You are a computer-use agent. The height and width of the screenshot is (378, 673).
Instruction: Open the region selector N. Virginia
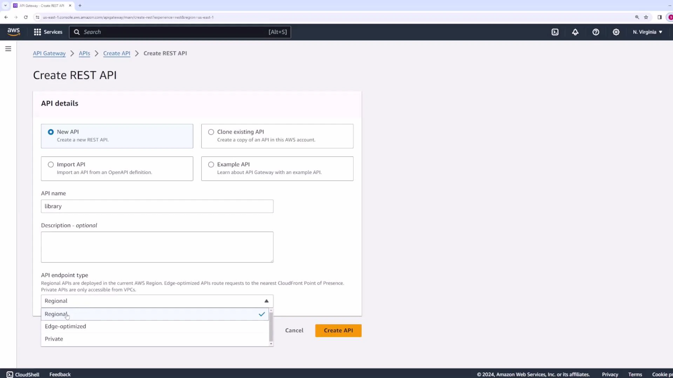(x=647, y=32)
